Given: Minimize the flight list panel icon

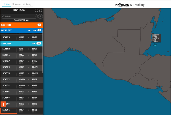Looking at the screenshot, I should point(36,10).
